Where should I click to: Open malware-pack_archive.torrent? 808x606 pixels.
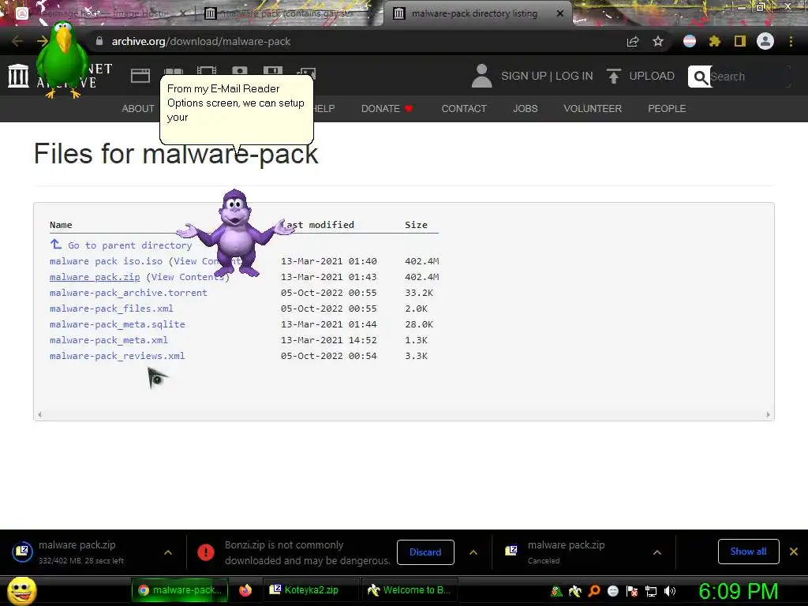click(129, 293)
